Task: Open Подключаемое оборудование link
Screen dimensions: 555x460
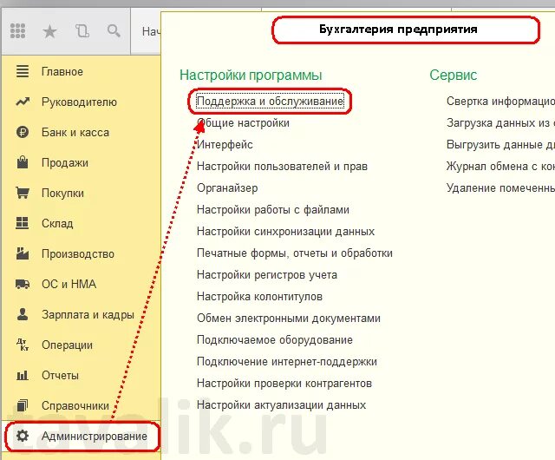Action: pos(275,340)
